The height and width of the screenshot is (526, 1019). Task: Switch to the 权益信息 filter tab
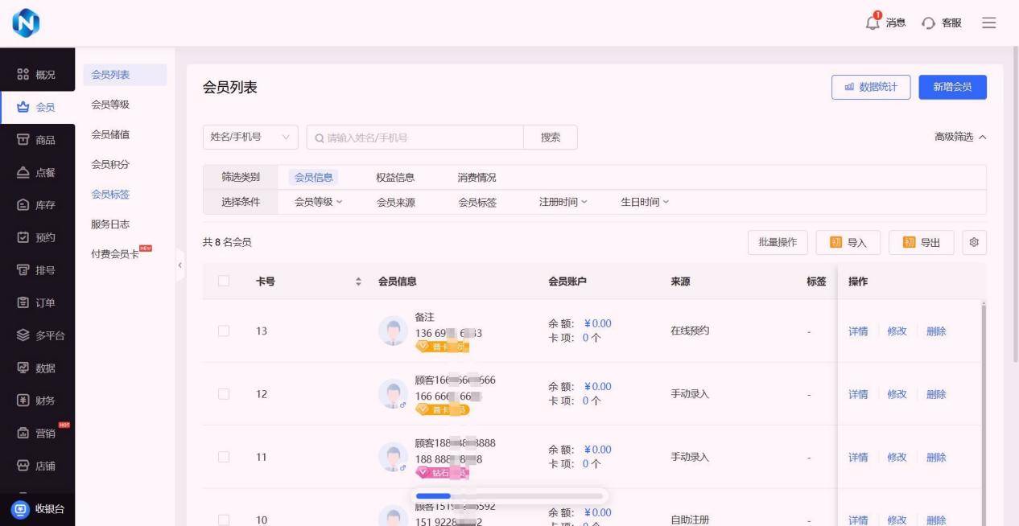click(395, 178)
